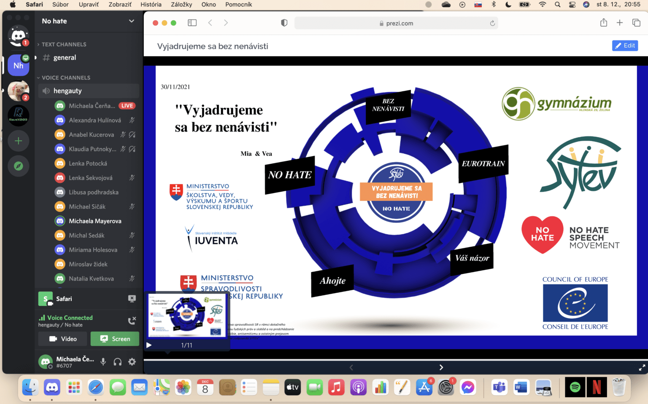648x404 pixels.
Task: Enter Prezi fullscreen mode
Action: pos(642,367)
